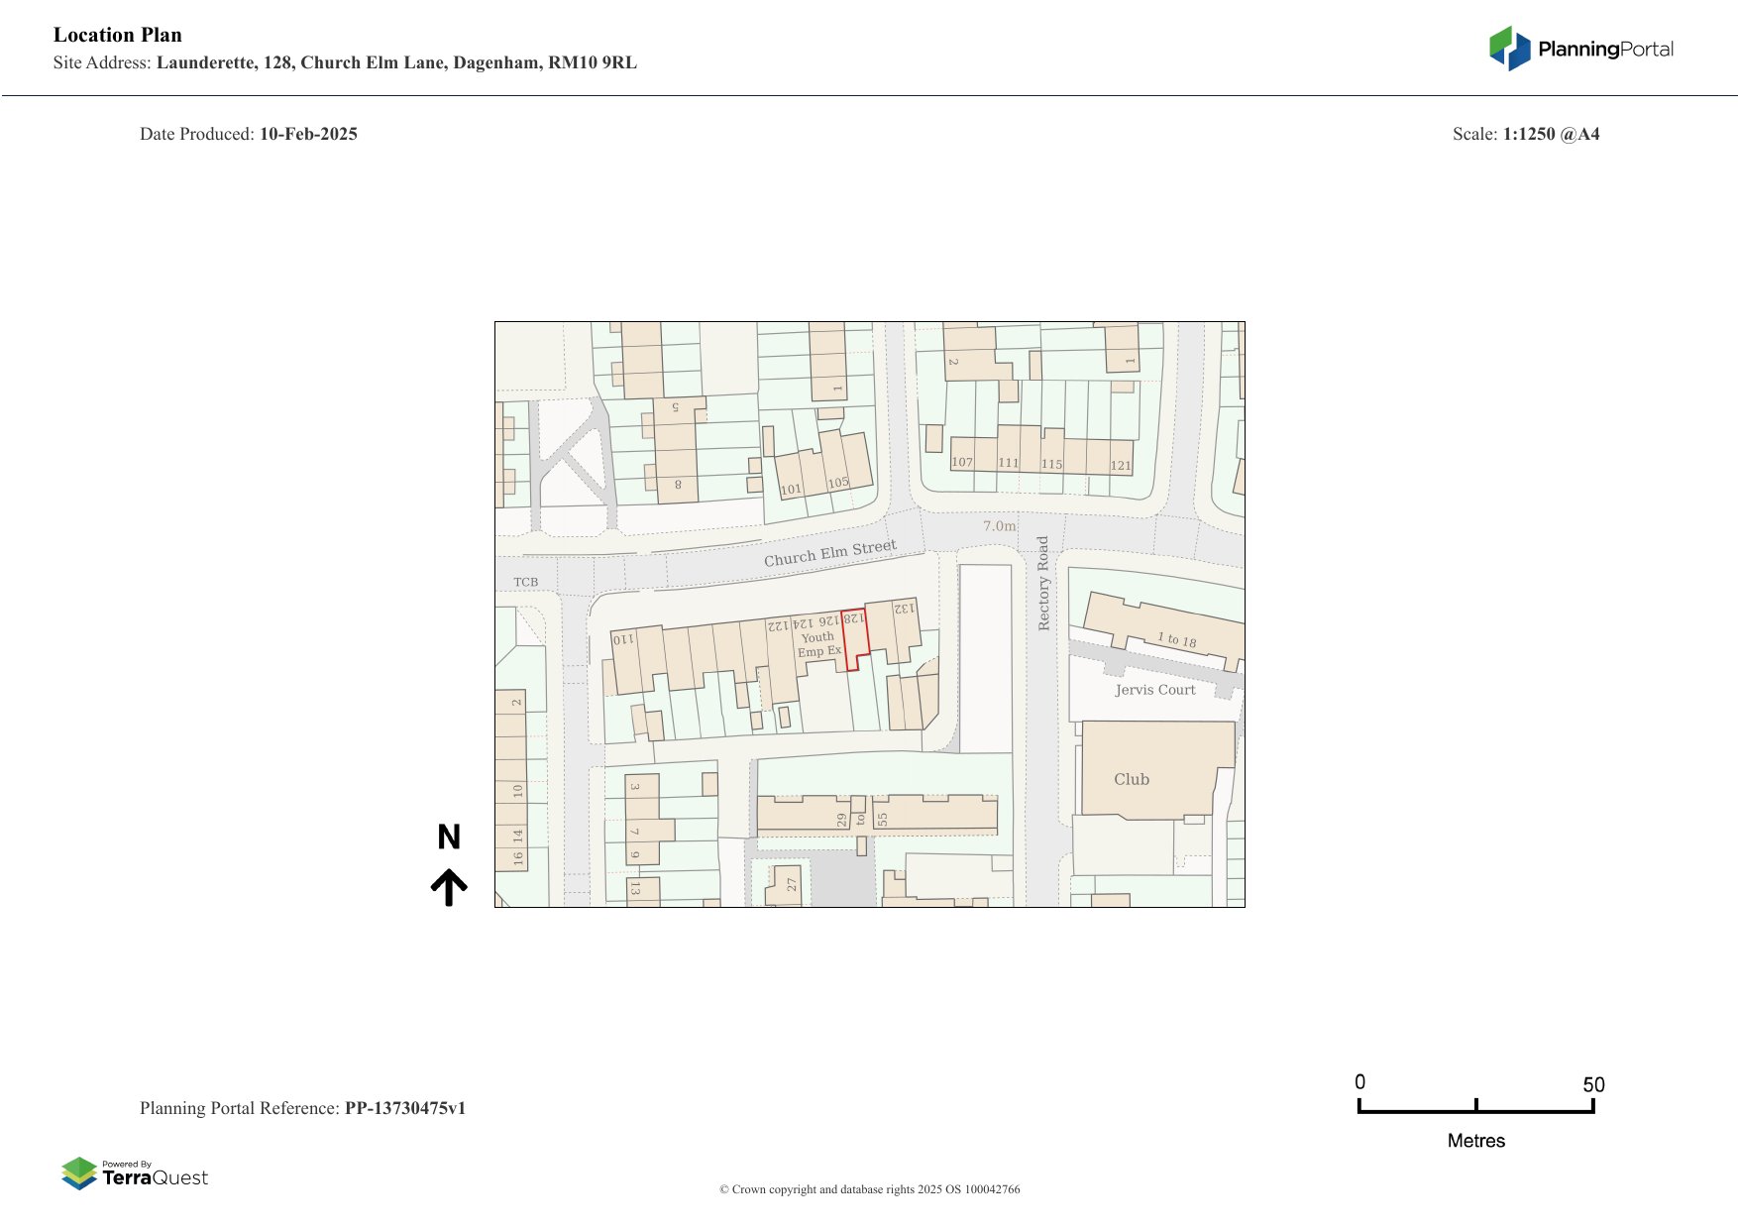The height and width of the screenshot is (1229, 1738).
Task: Select the TCB marker on the map
Action: click(526, 581)
